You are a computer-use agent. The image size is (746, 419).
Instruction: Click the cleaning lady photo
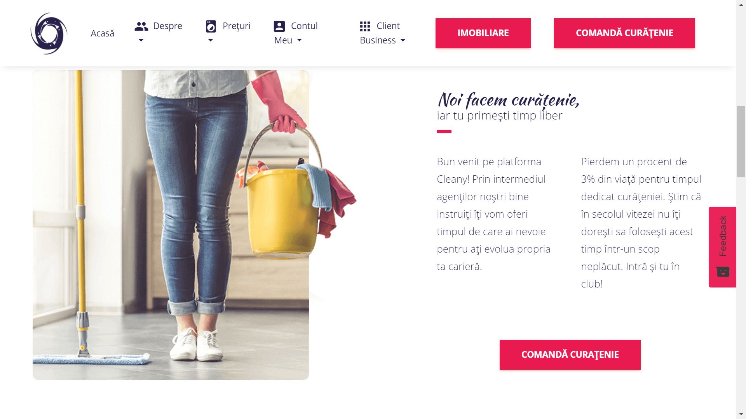pos(171,225)
